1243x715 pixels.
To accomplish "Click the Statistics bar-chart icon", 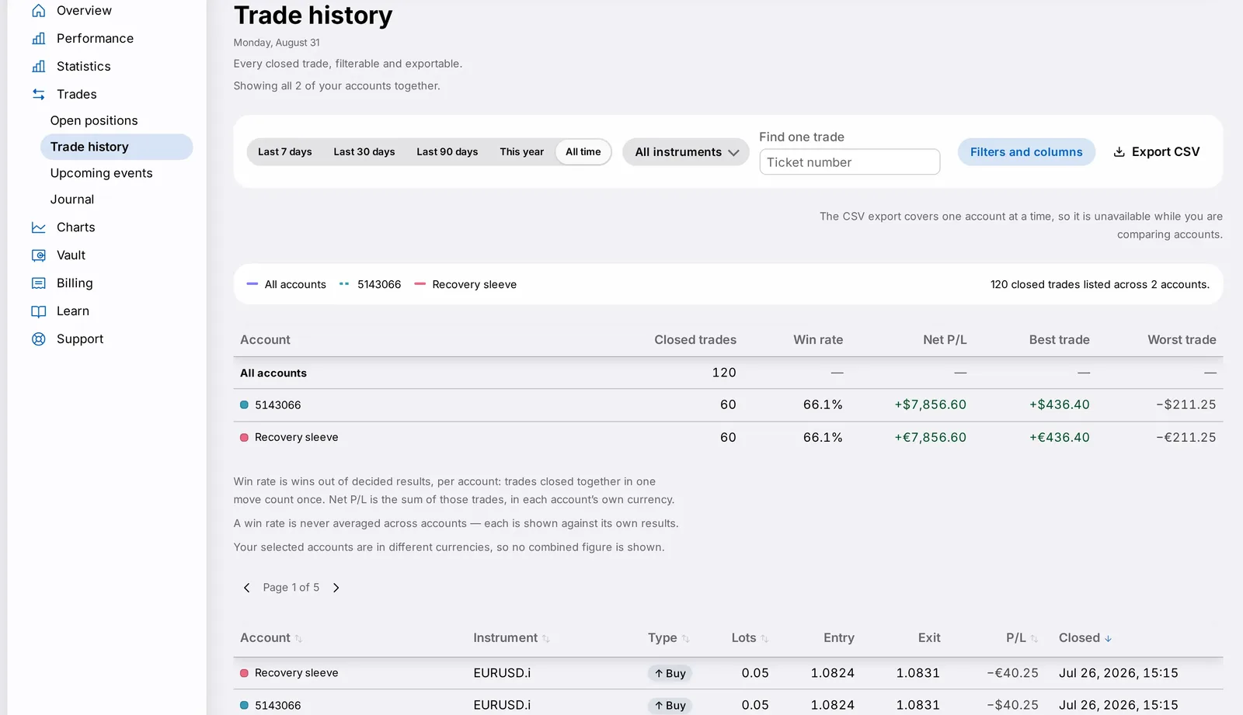I will pos(39,67).
